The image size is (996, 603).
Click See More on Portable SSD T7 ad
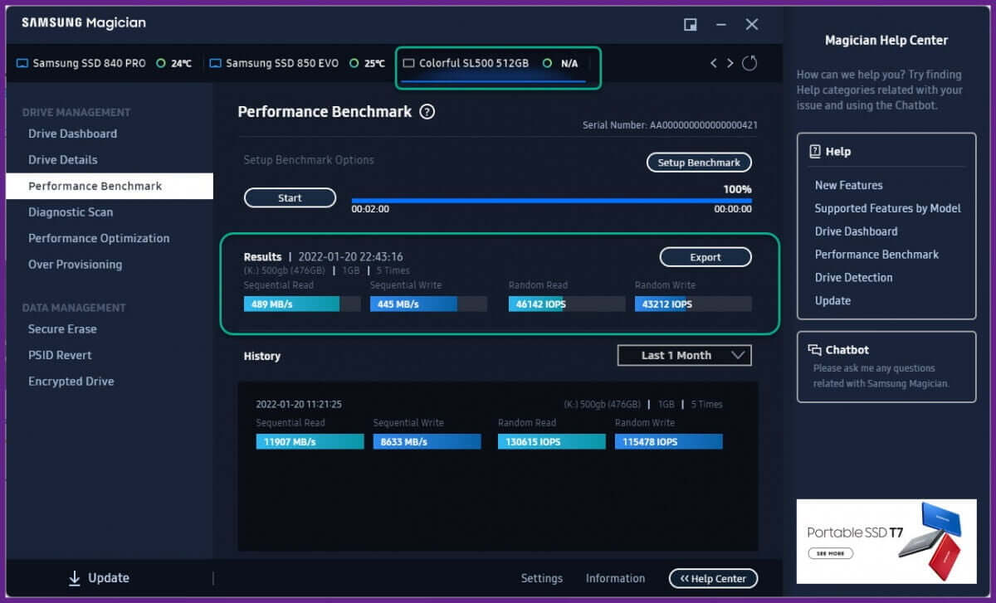830,553
